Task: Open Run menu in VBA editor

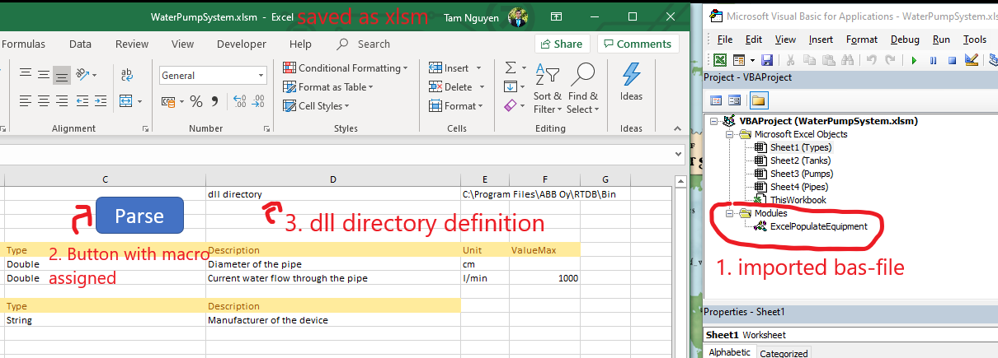Action: click(x=941, y=39)
